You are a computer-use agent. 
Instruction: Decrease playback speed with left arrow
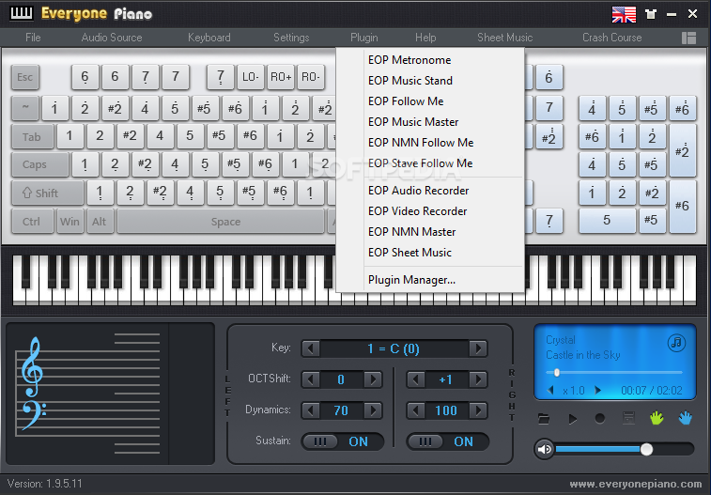coord(551,390)
